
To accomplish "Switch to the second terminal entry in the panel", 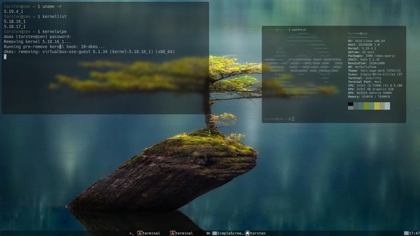I will 181,233.
